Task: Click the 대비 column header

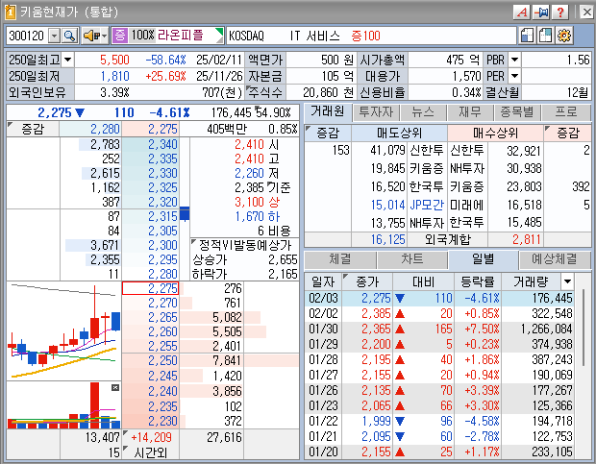Action: 423,281
